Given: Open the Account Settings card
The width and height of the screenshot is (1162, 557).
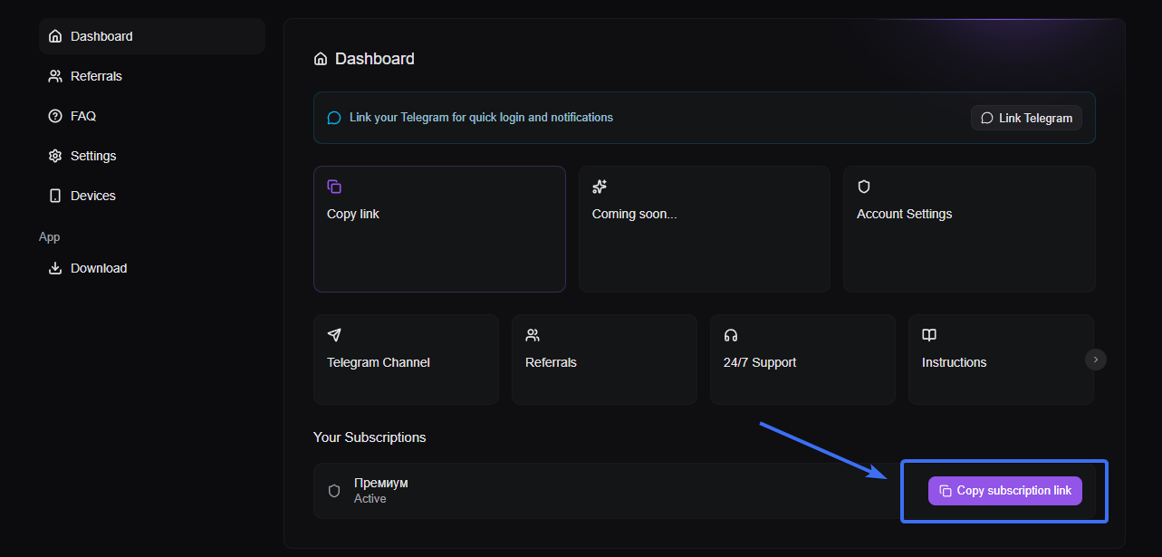Looking at the screenshot, I should click(x=969, y=229).
